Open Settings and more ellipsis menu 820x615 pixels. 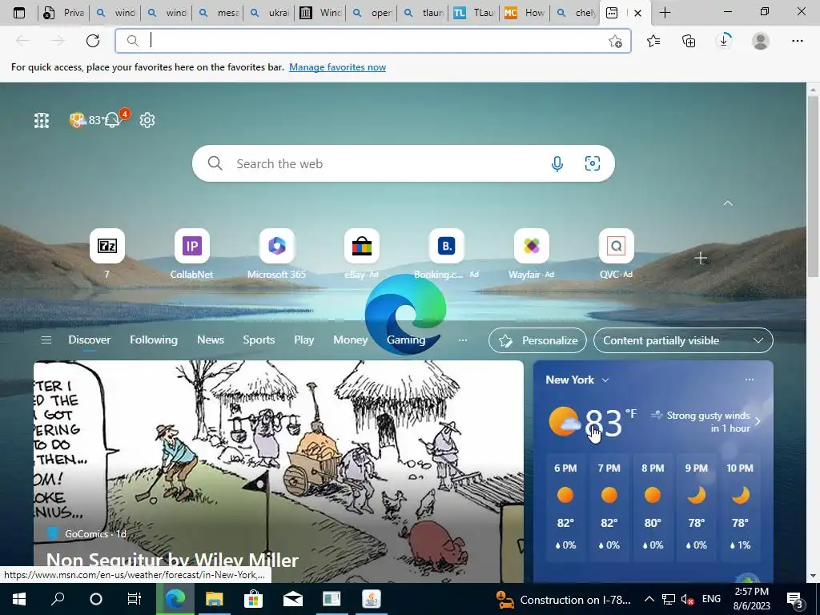coord(797,41)
